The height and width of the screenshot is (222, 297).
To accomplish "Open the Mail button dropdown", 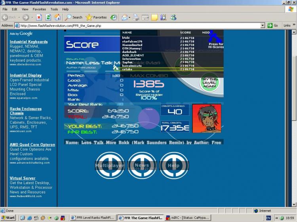I will [x=129, y=17].
